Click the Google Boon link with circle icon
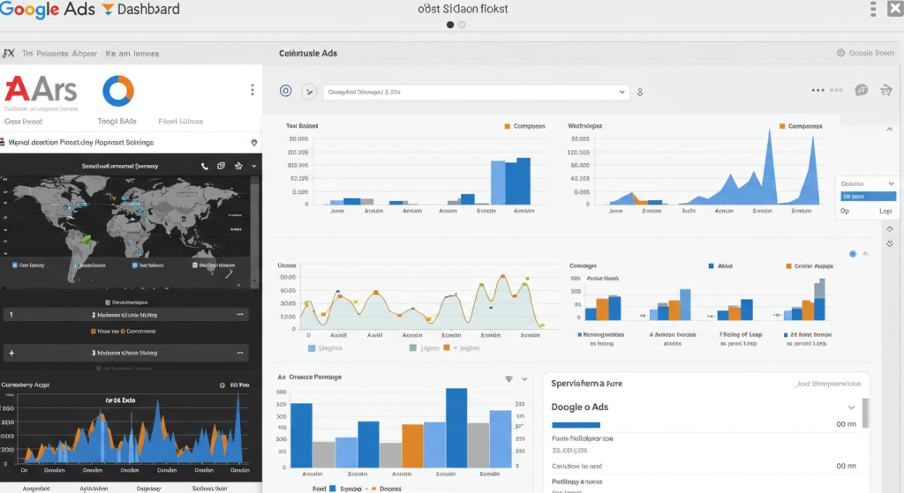Screen dimensions: 904x493 click(x=865, y=53)
